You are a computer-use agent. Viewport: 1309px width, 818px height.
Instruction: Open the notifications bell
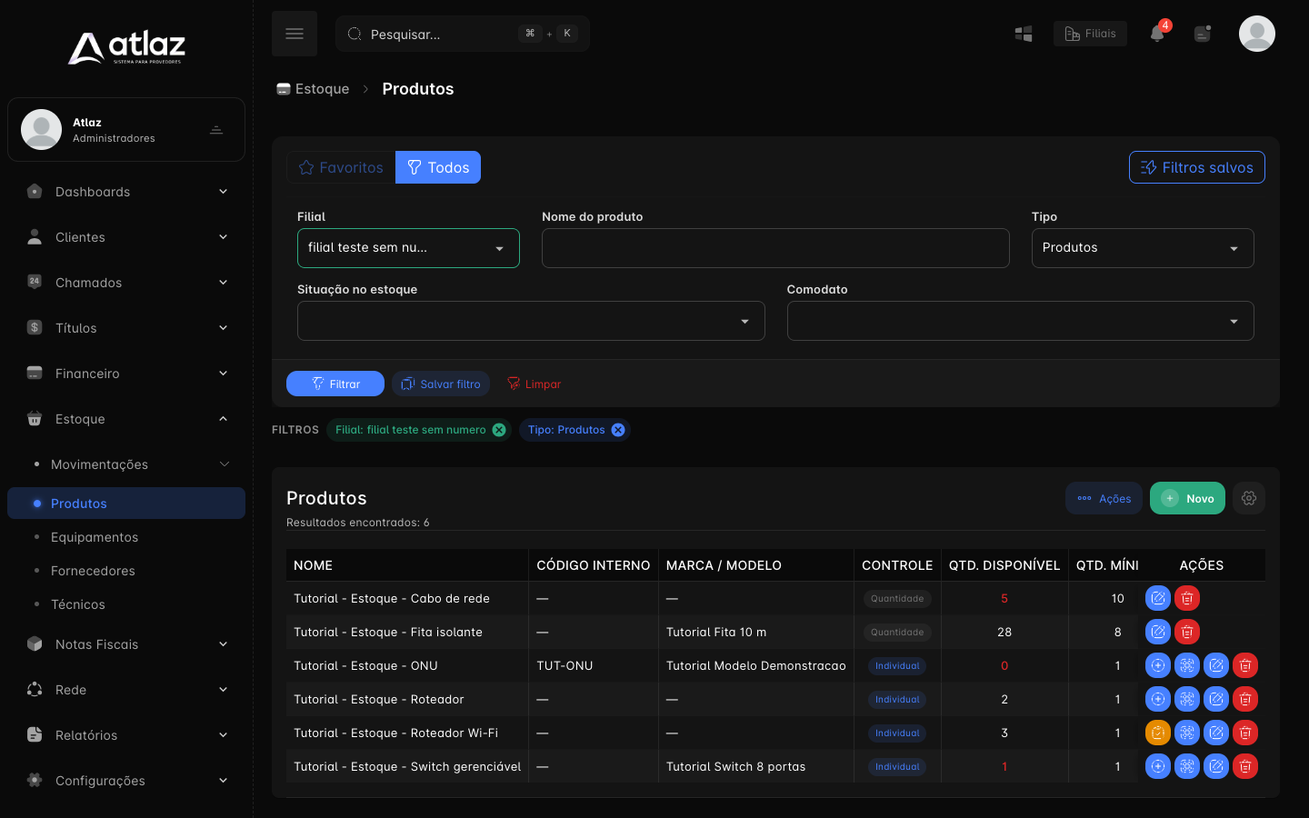point(1157,34)
